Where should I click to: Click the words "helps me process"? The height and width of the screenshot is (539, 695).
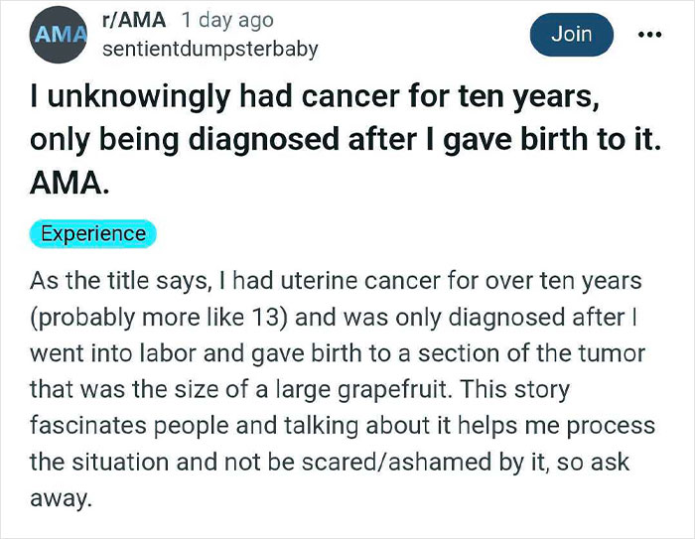(x=492, y=426)
